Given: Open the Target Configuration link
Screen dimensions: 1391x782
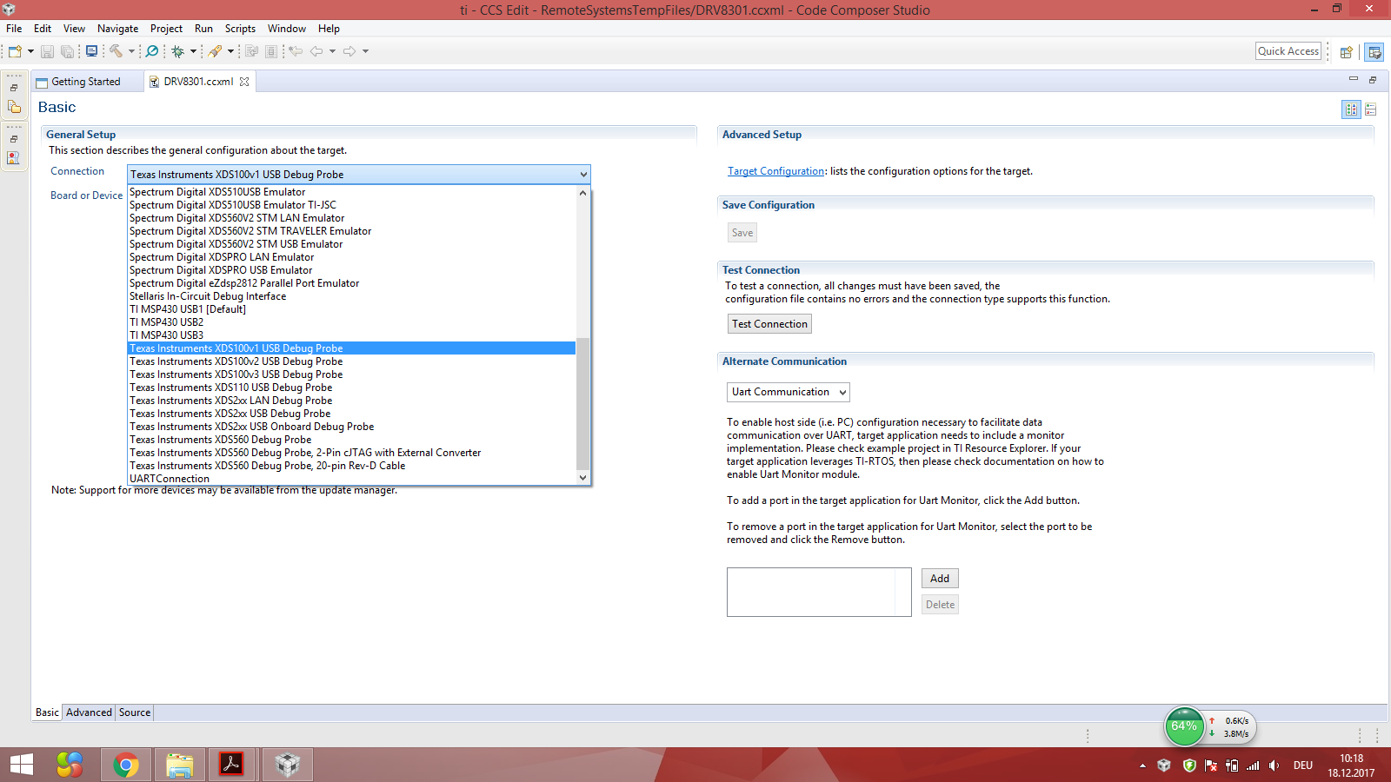Looking at the screenshot, I should pyautogui.click(x=775, y=171).
